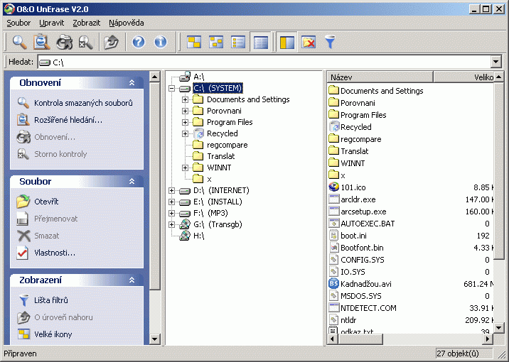Click the blue Help question mark icon

click(139, 43)
